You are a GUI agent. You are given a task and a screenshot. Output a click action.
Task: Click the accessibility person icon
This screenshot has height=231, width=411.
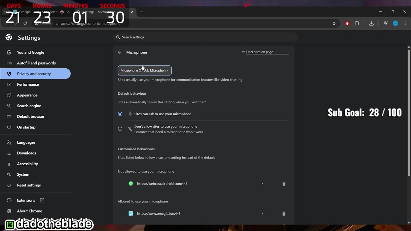[9, 164]
